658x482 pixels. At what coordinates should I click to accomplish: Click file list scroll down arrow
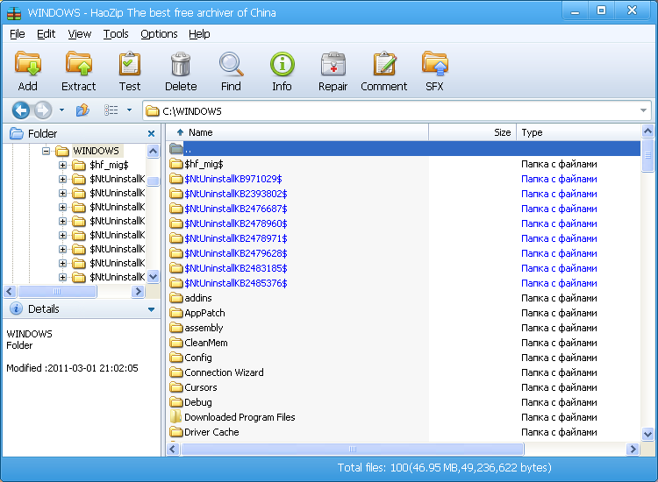[647, 434]
